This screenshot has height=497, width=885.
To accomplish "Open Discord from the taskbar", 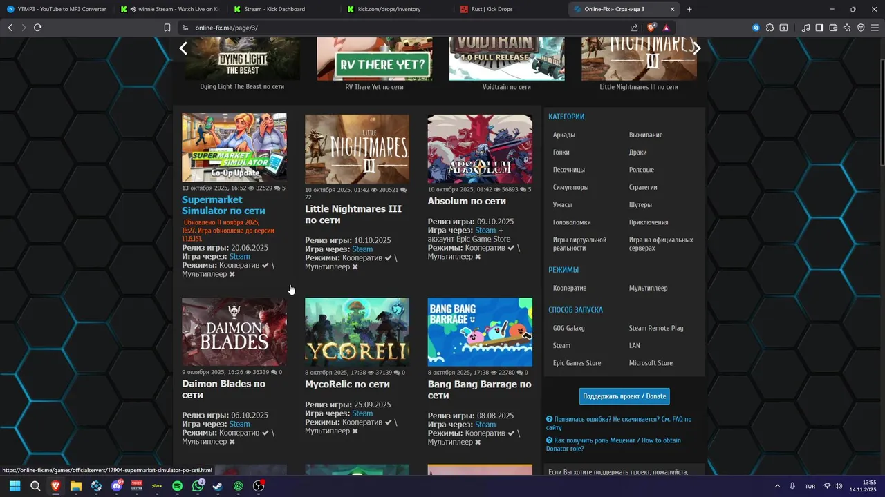I will [116, 486].
